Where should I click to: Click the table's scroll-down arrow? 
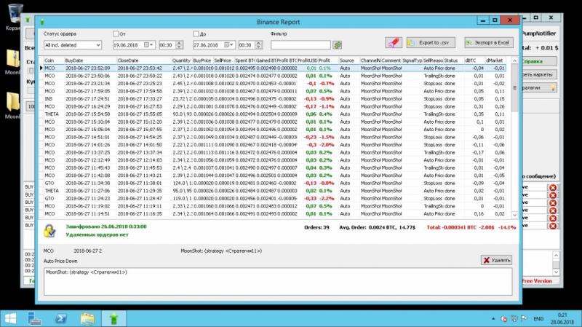(x=514, y=215)
